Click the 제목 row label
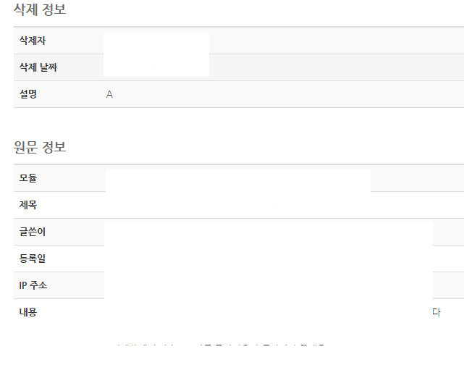Screen dimensions: 464x365 (x=28, y=205)
